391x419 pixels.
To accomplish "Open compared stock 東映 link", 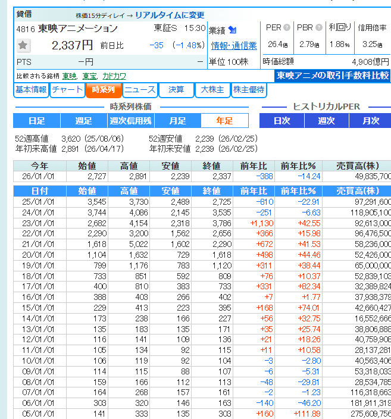I will (x=69, y=76).
